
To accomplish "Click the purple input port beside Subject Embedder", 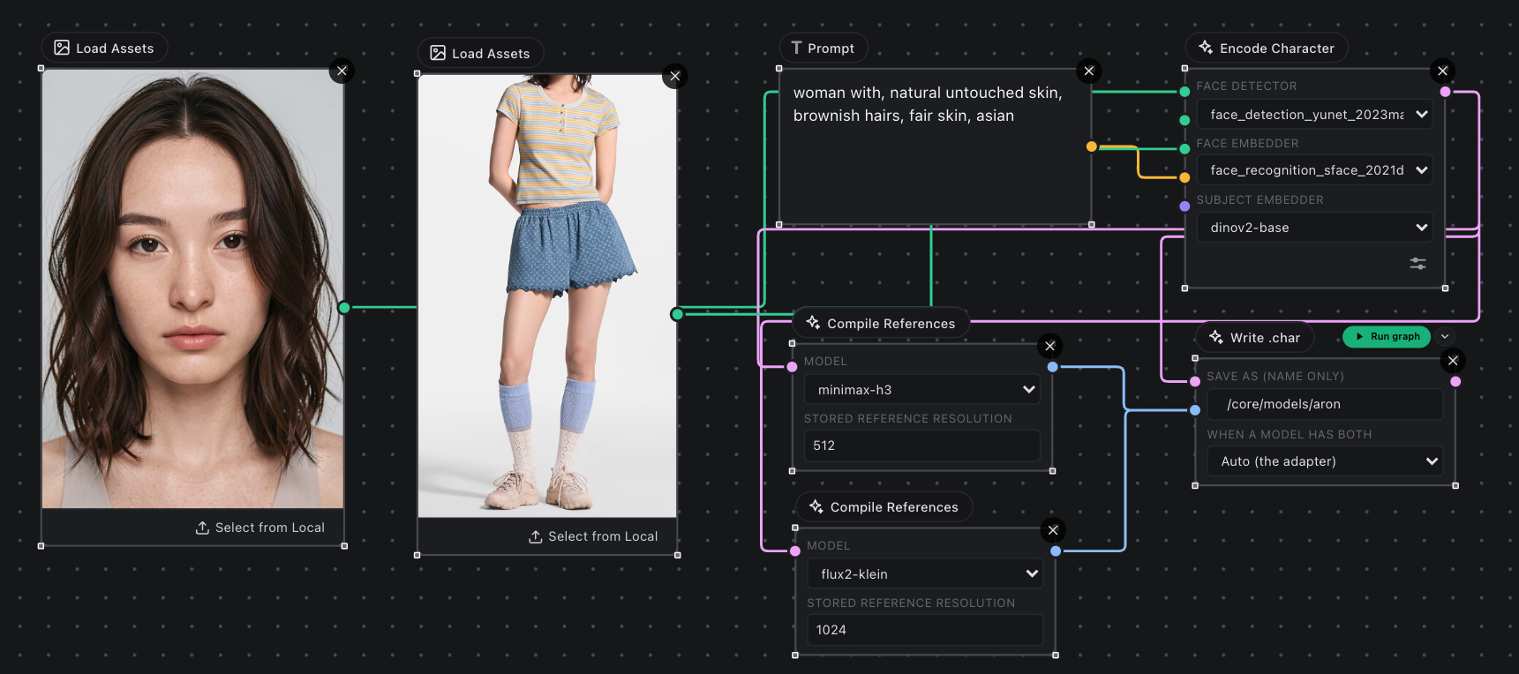I will [x=1184, y=206].
